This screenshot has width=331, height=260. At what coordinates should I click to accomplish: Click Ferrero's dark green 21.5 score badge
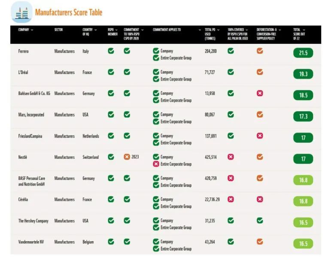tap(303, 53)
